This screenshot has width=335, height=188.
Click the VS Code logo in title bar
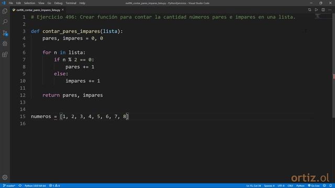[4, 3]
